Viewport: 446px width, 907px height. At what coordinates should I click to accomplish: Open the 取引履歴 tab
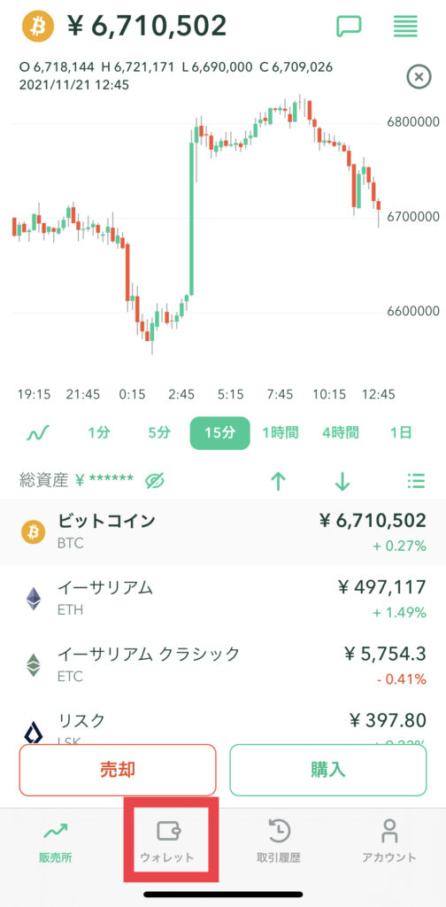click(x=279, y=841)
